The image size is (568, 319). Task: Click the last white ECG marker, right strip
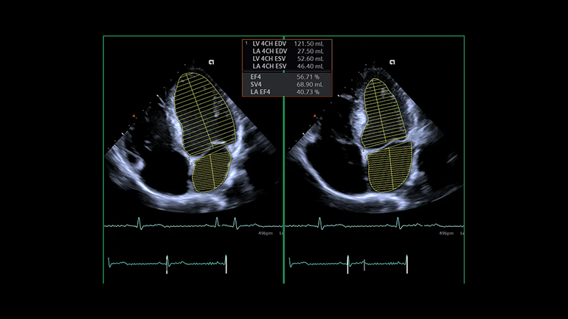406,263
